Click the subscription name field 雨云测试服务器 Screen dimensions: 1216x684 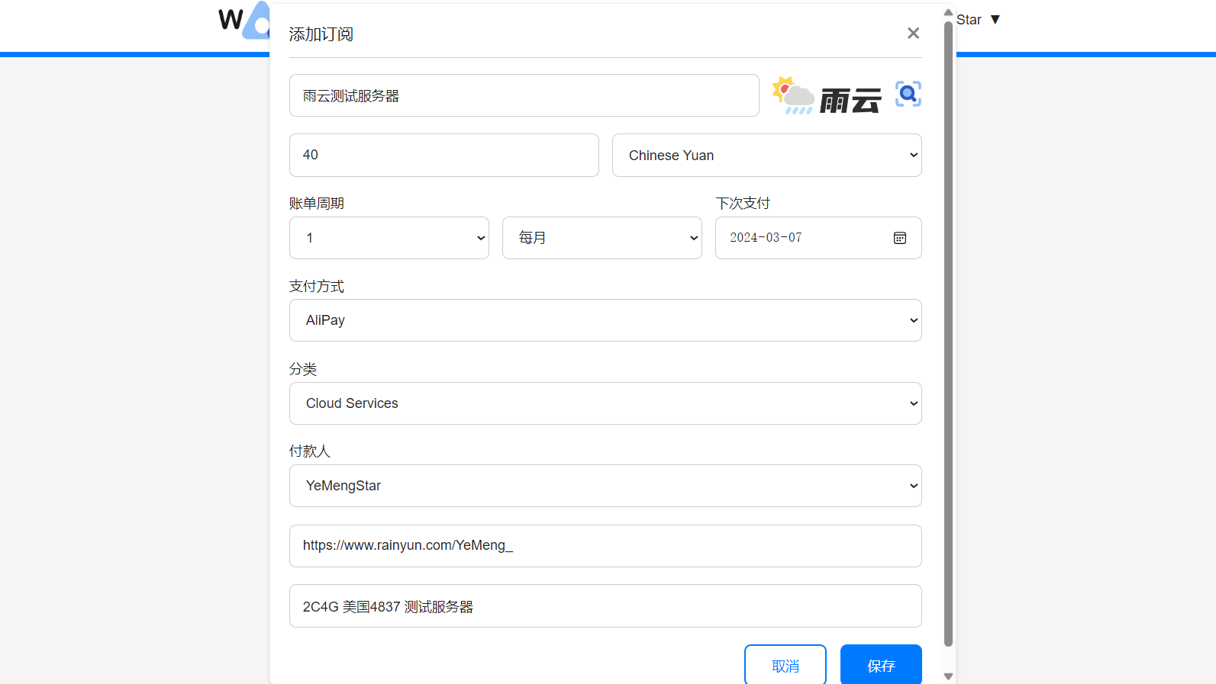coord(524,96)
